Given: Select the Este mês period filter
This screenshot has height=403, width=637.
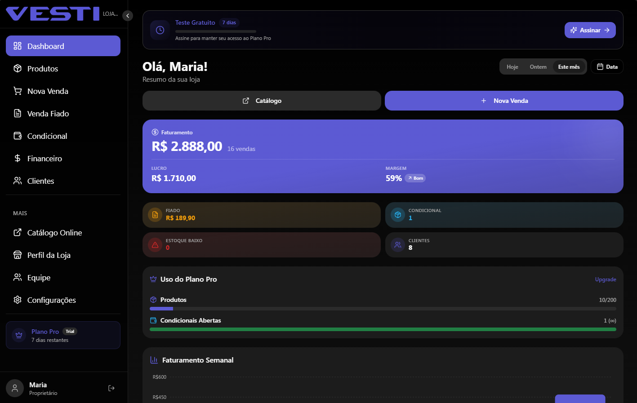Looking at the screenshot, I should tap(569, 67).
